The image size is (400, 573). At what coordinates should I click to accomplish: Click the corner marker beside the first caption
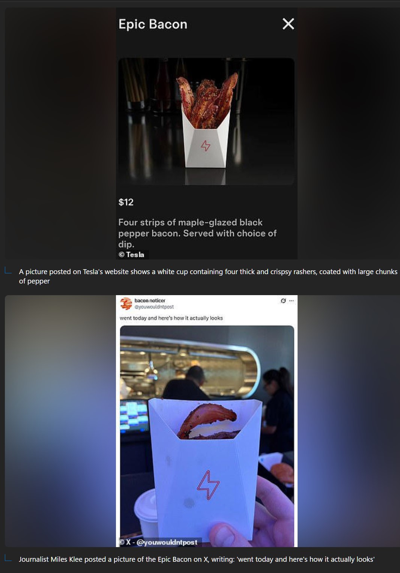(8, 270)
